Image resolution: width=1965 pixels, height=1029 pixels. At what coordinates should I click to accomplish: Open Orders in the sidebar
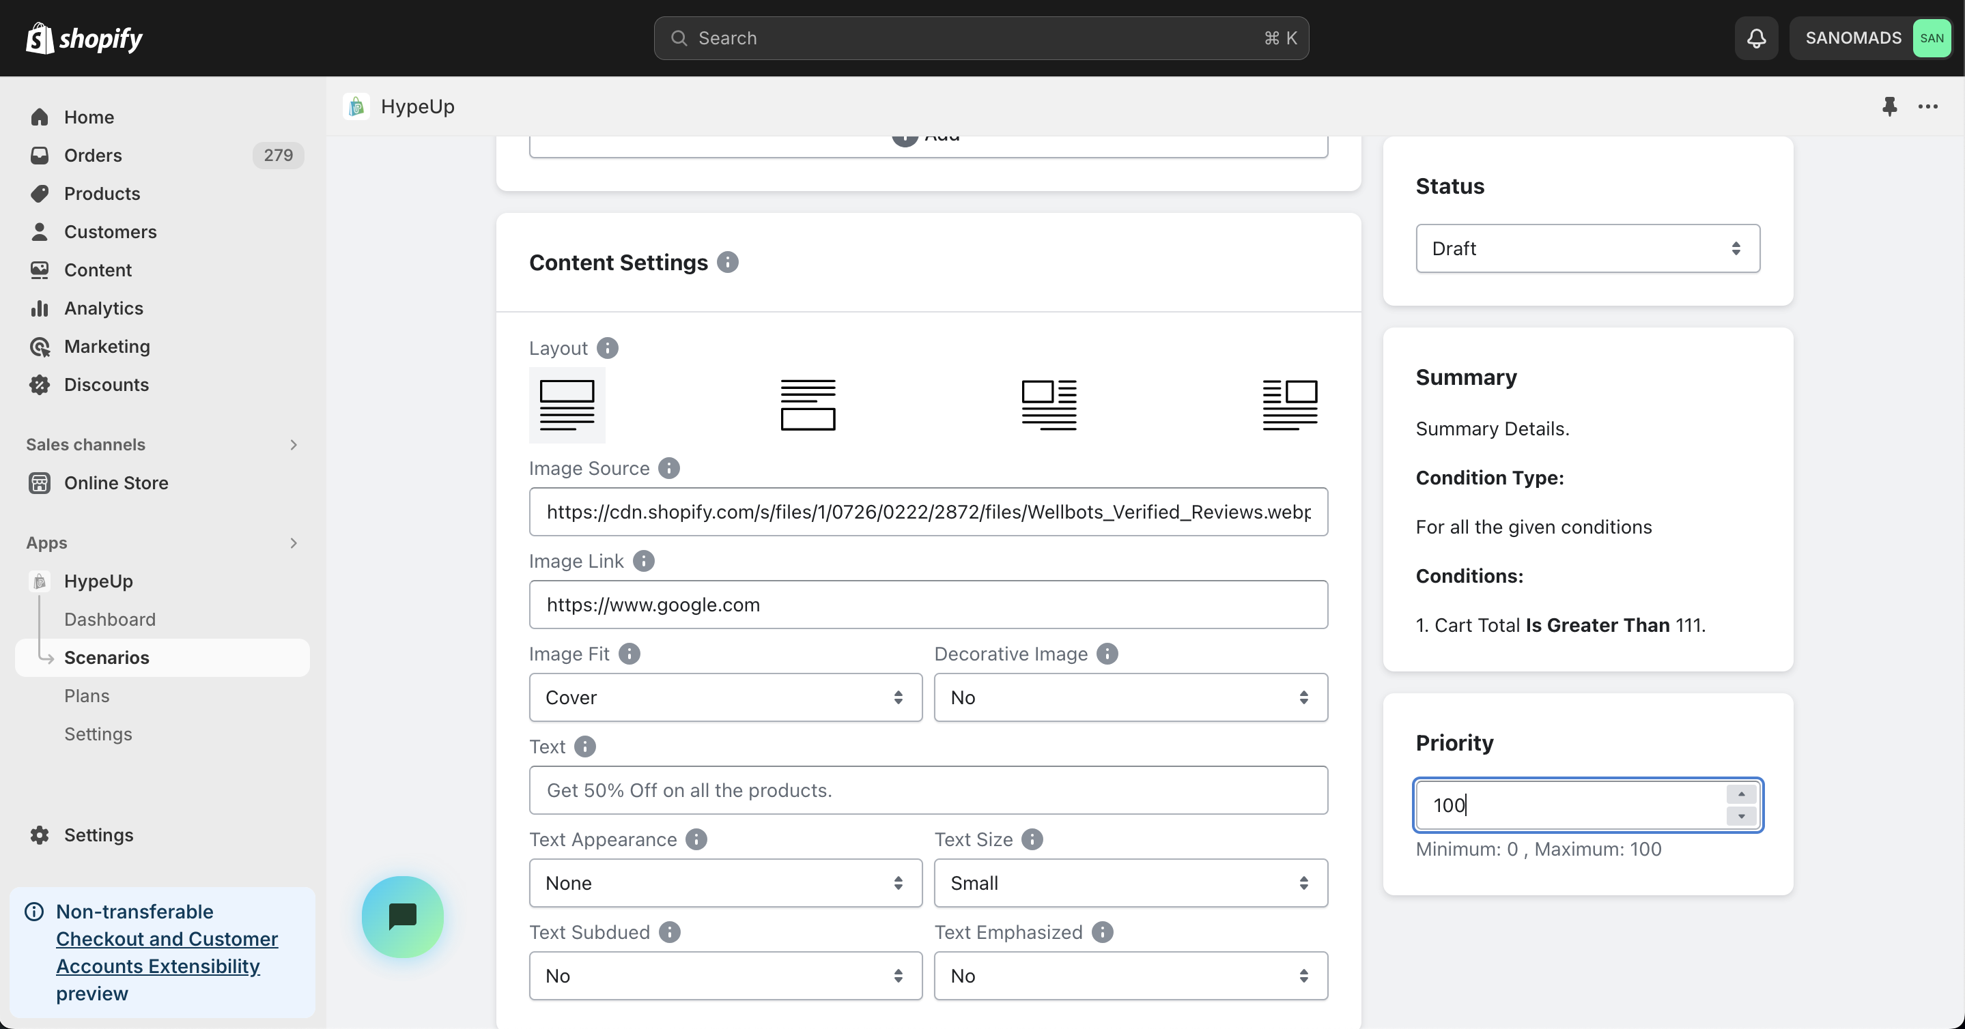[93, 156]
